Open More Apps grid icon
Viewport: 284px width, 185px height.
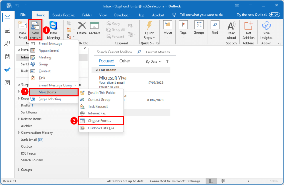click(7, 83)
